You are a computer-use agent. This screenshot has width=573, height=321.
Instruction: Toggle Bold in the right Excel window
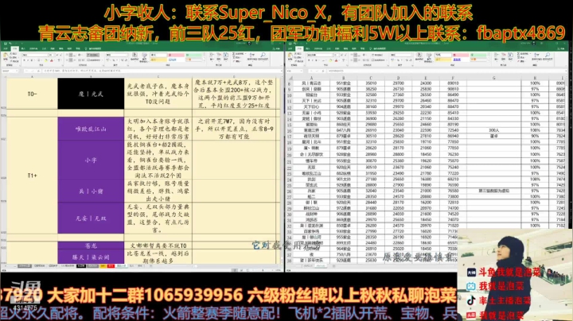coord(309,60)
